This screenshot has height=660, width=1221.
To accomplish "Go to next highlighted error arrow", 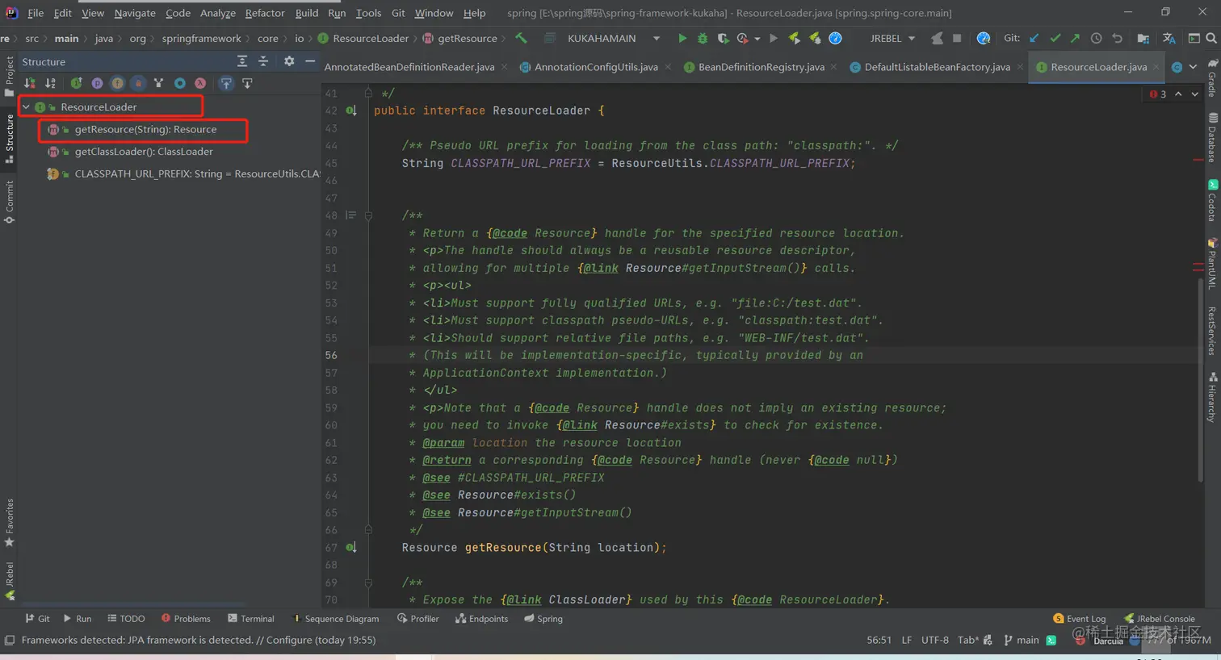I will pos(1194,94).
